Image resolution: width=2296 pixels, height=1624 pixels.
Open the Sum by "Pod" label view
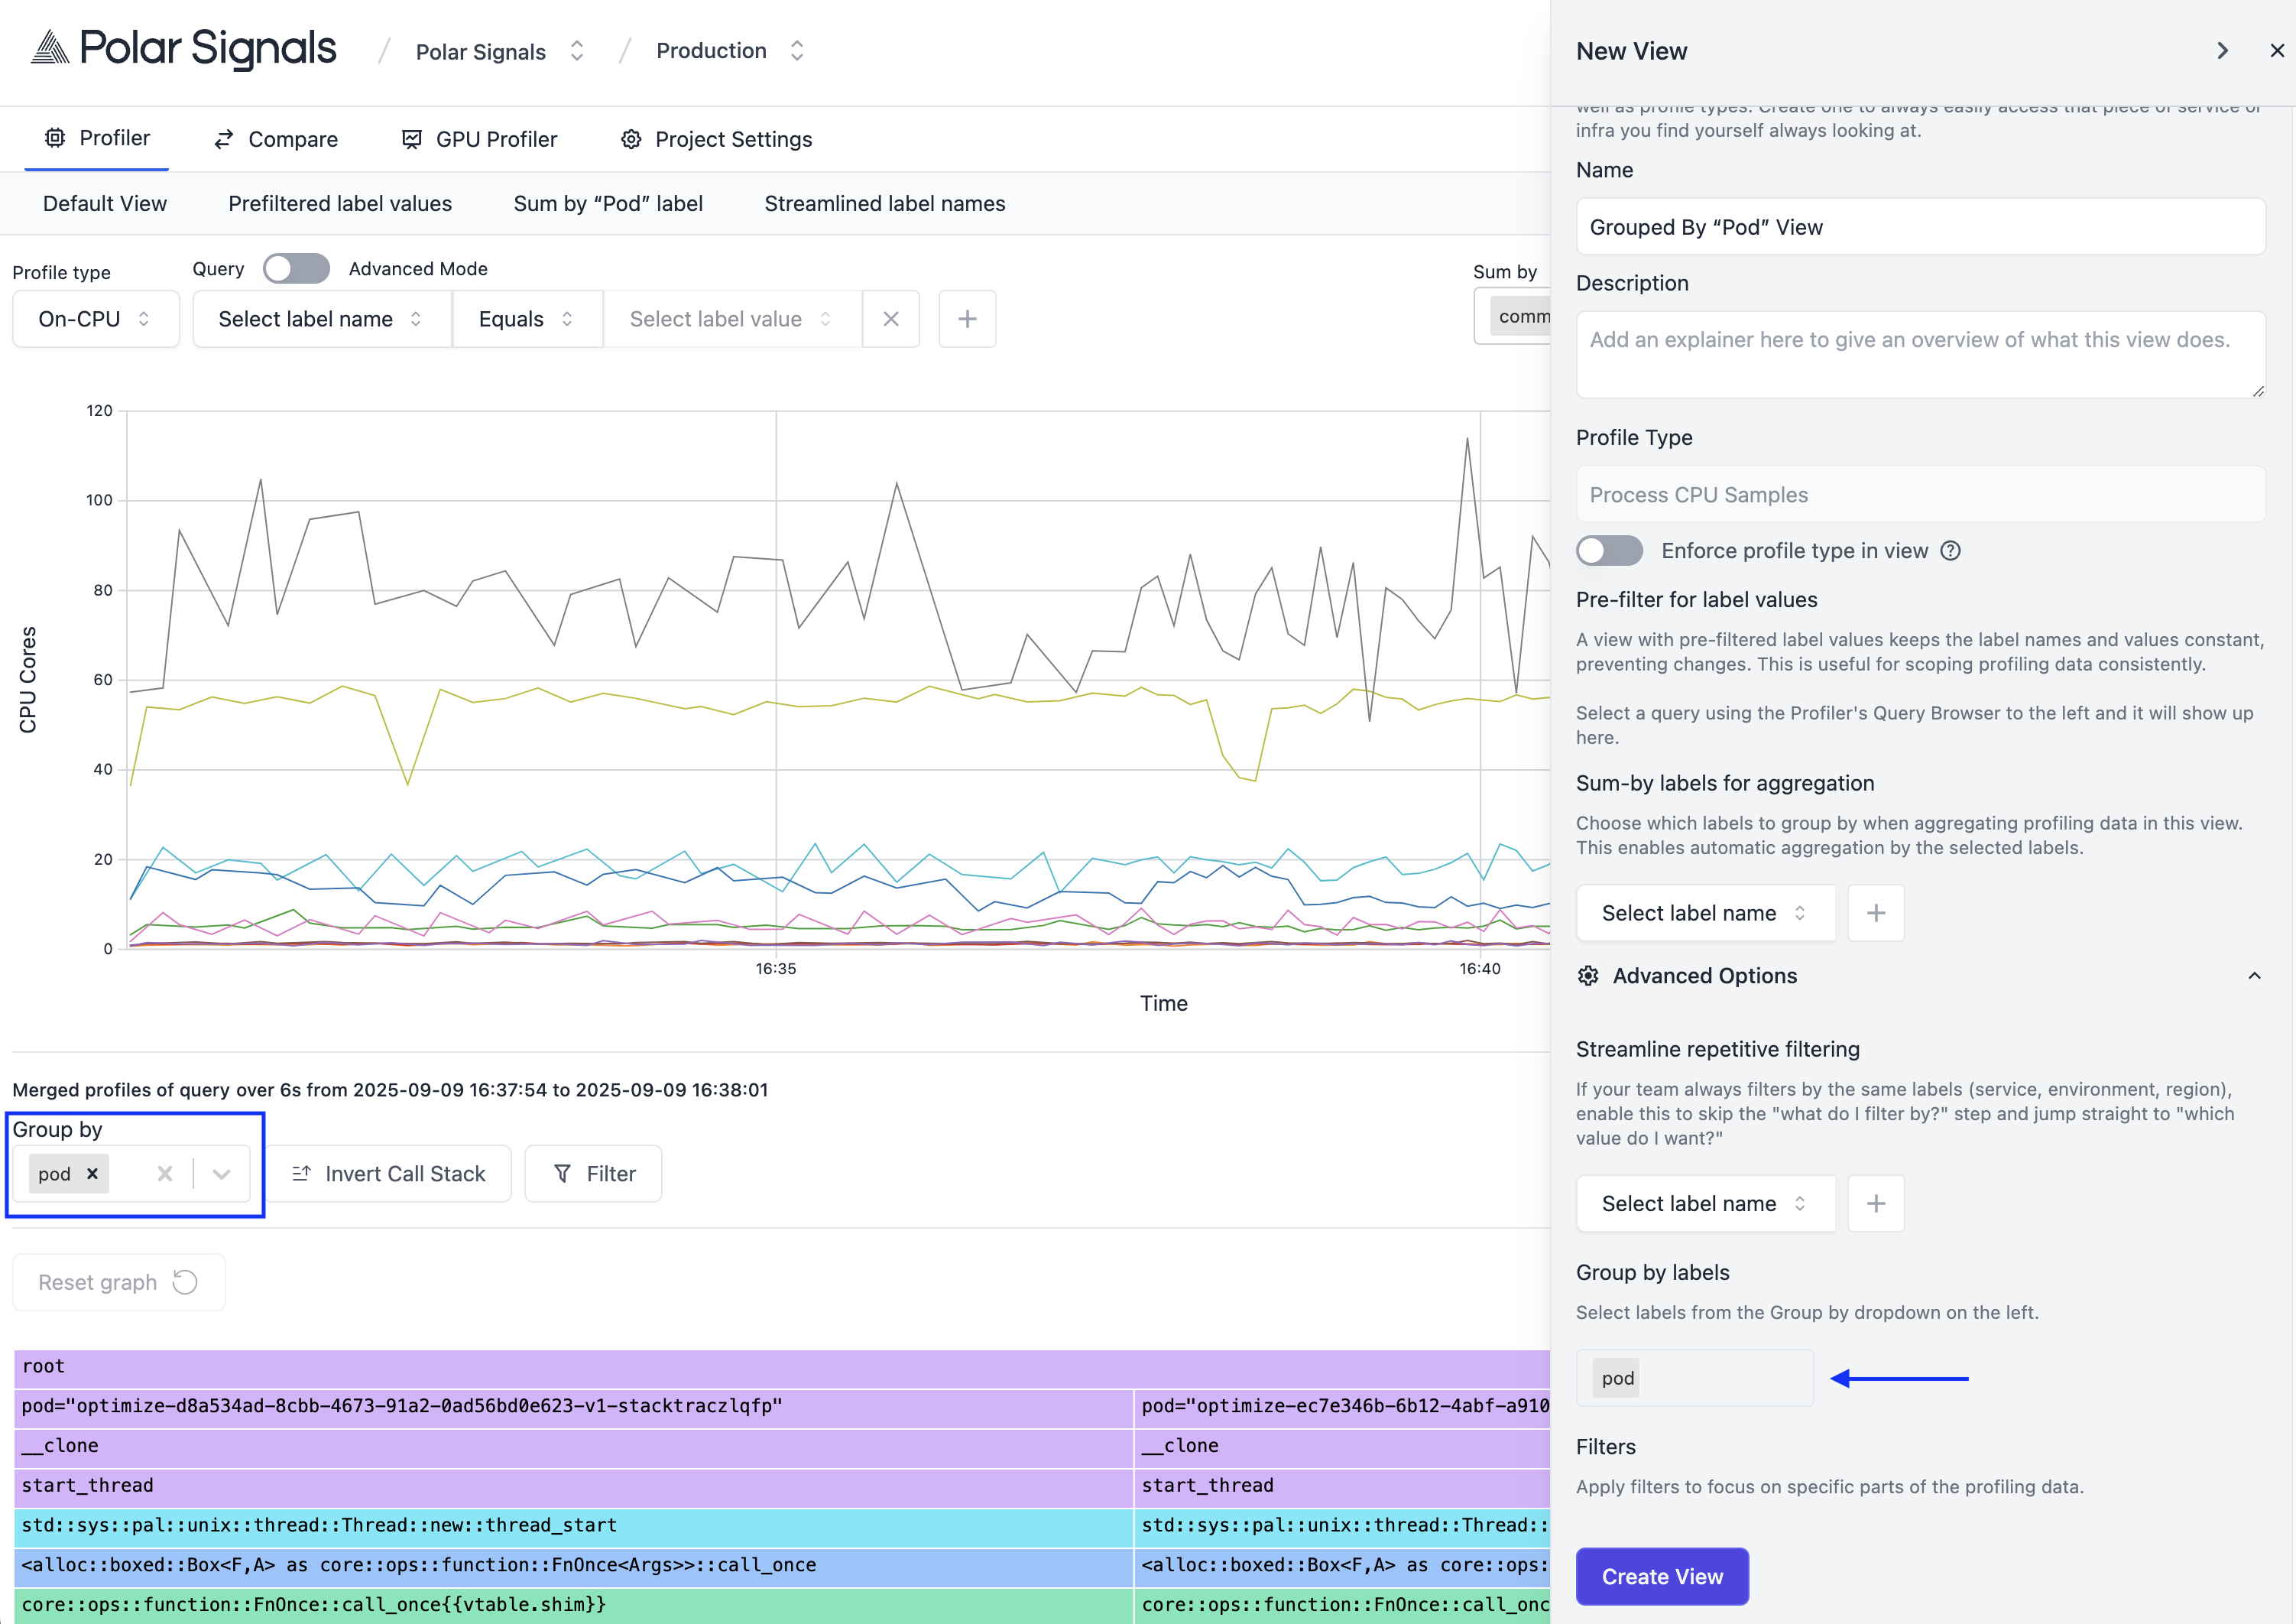[608, 204]
